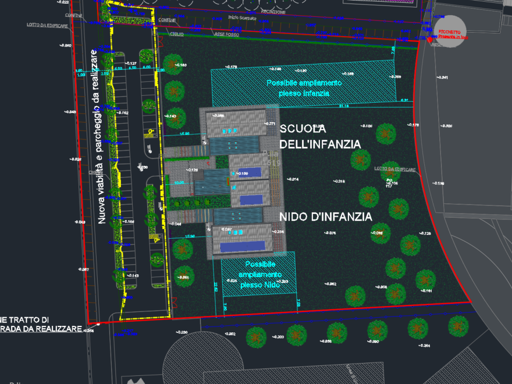Pick the cyan dimension value 51.18
The height and width of the screenshot is (384, 512).
[x=343, y=106]
